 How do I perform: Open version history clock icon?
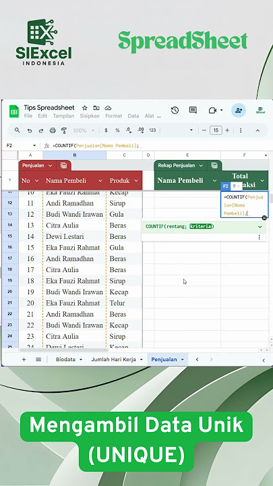point(175,110)
